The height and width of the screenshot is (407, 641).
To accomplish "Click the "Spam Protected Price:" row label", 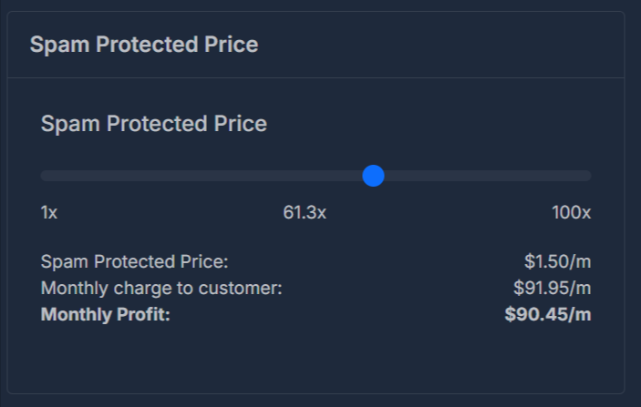I will (134, 262).
